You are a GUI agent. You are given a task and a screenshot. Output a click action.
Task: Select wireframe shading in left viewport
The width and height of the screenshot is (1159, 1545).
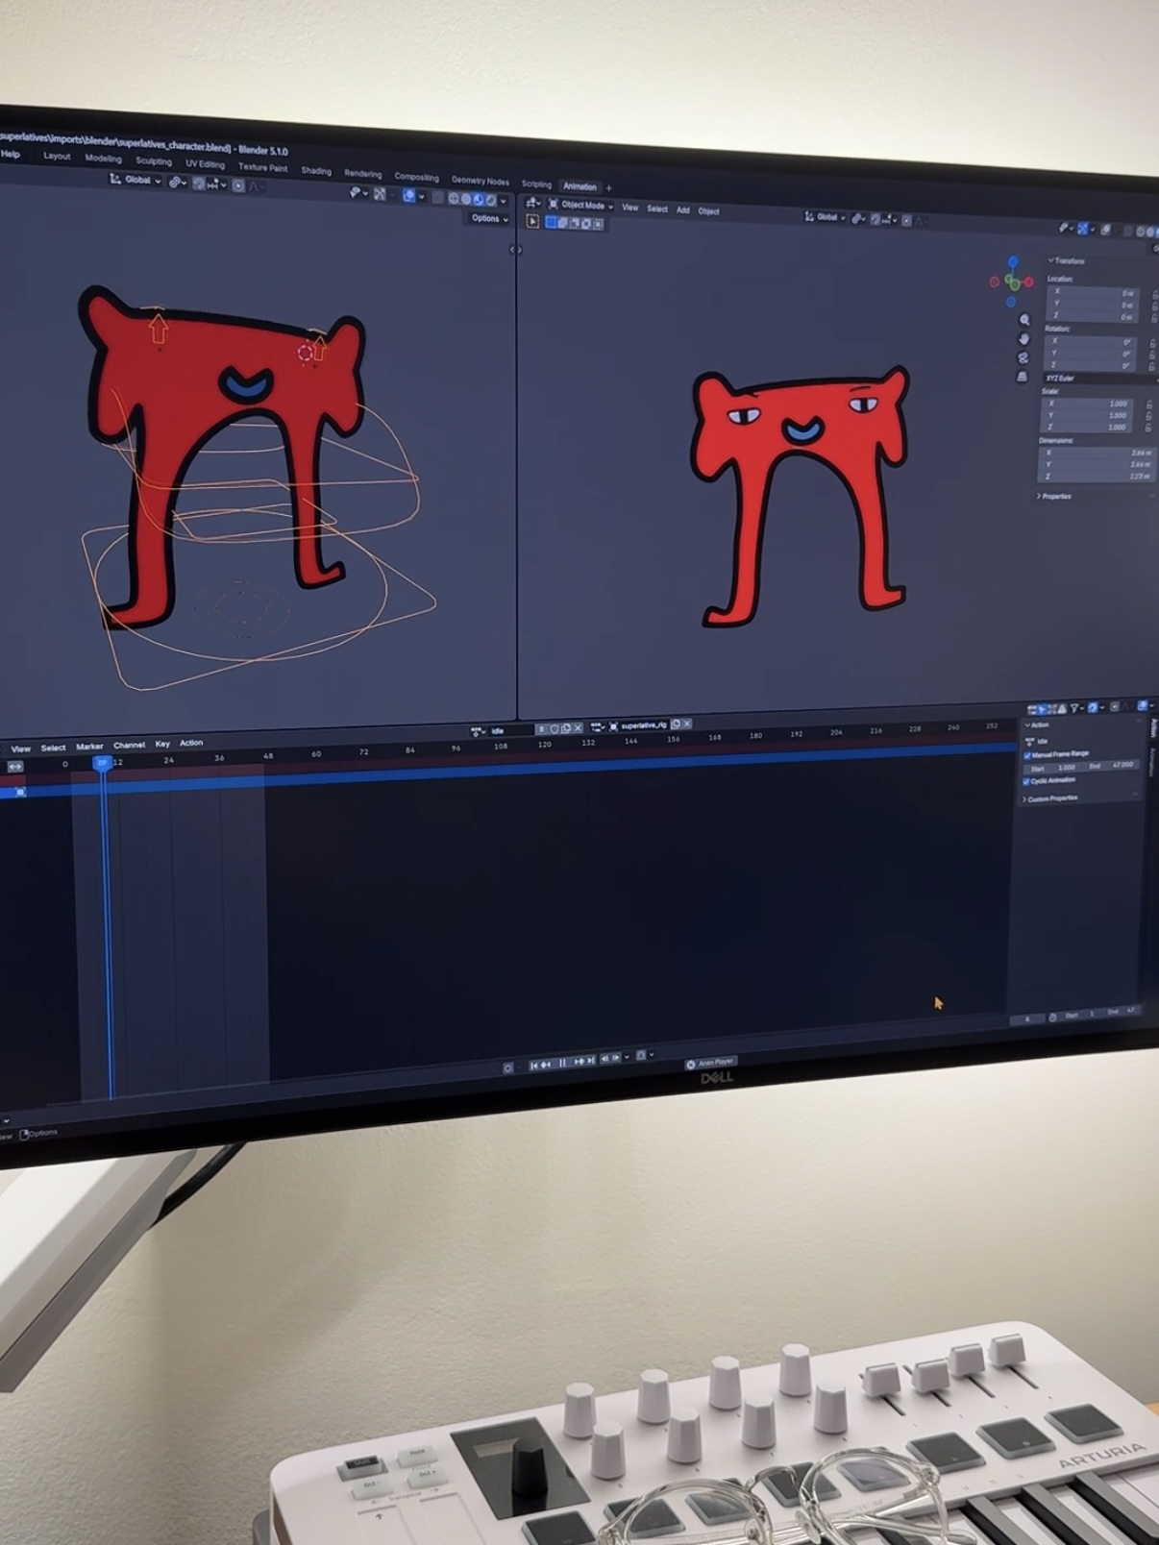454,198
